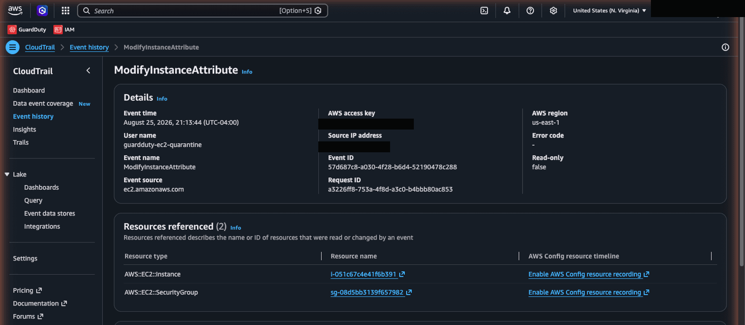Launch the CloudShell terminal icon
The height and width of the screenshot is (325, 745).
coord(484,10)
